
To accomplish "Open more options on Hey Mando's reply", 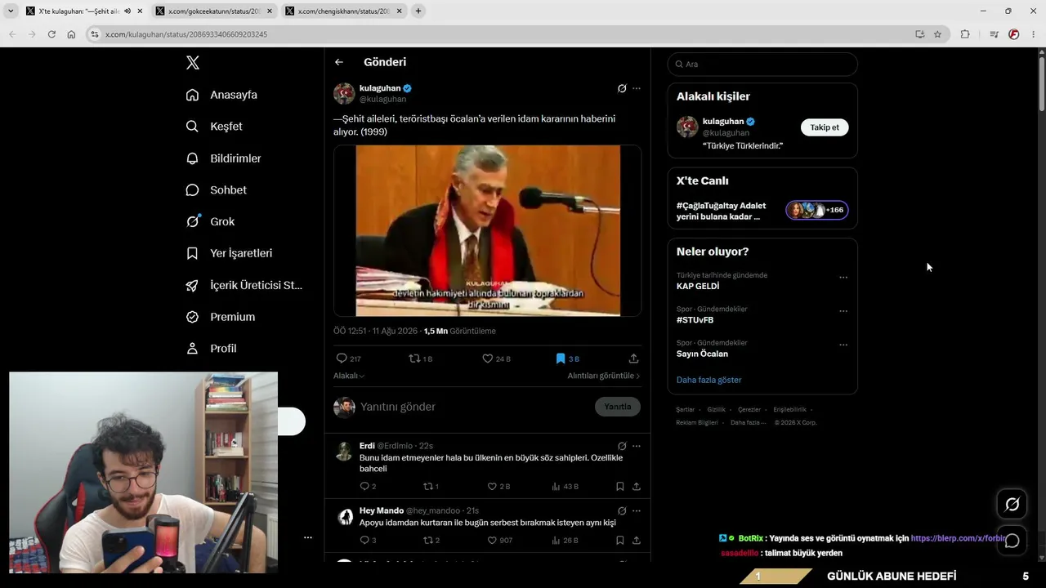I will click(x=637, y=510).
